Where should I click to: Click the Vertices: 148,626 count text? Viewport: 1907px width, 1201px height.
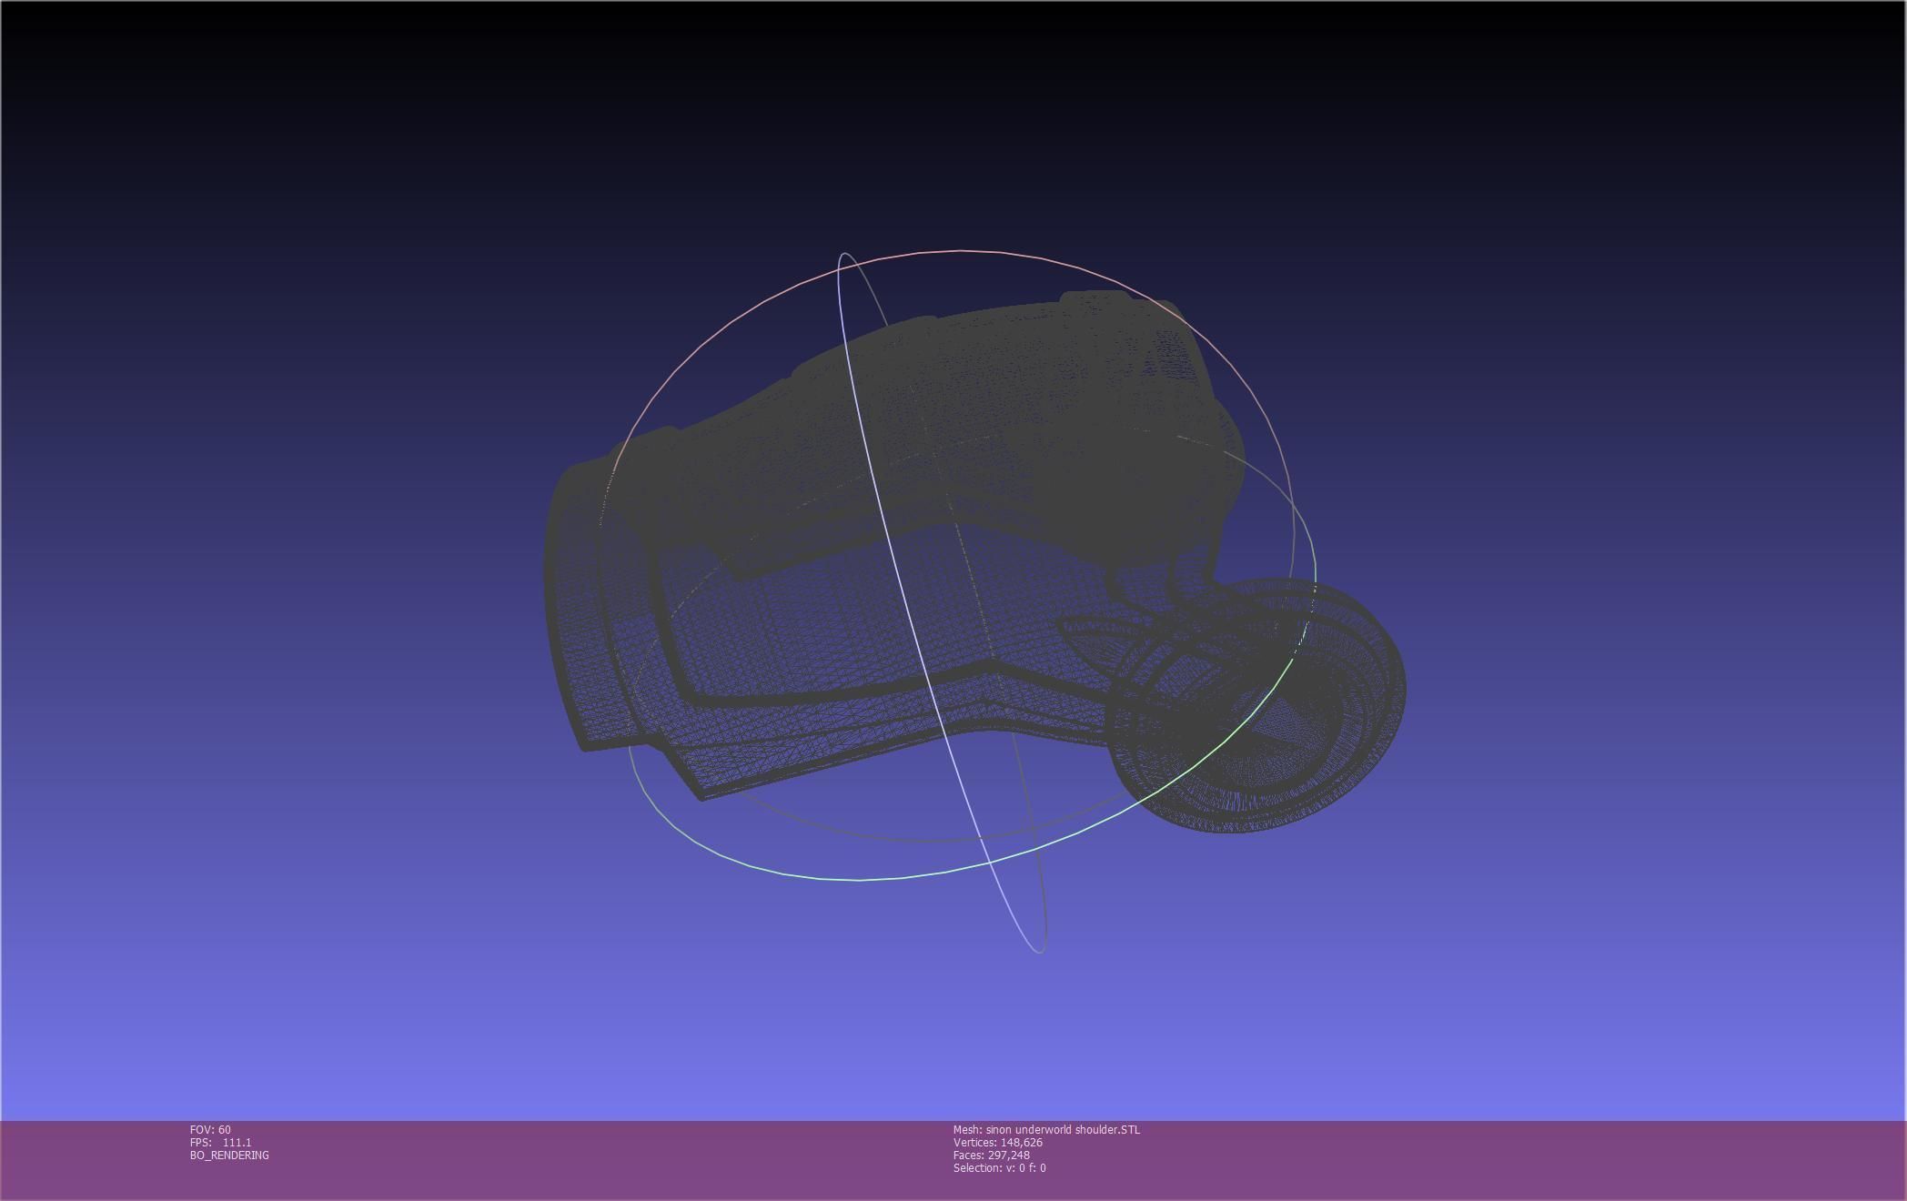tap(998, 1143)
